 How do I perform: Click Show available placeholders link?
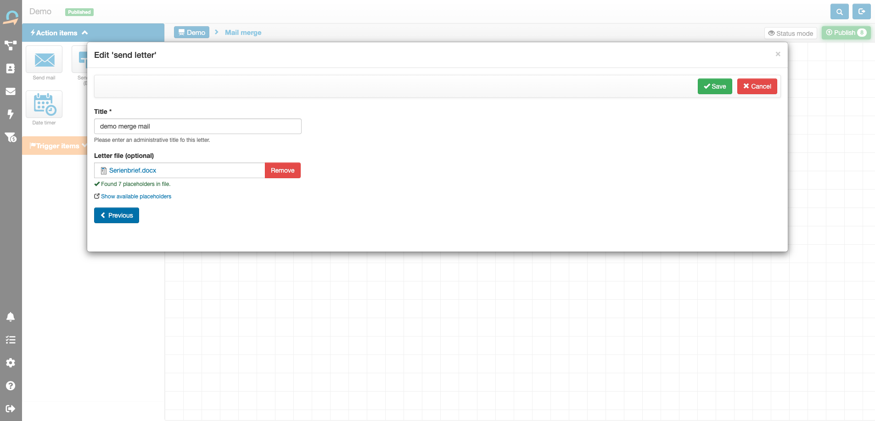[x=136, y=196]
